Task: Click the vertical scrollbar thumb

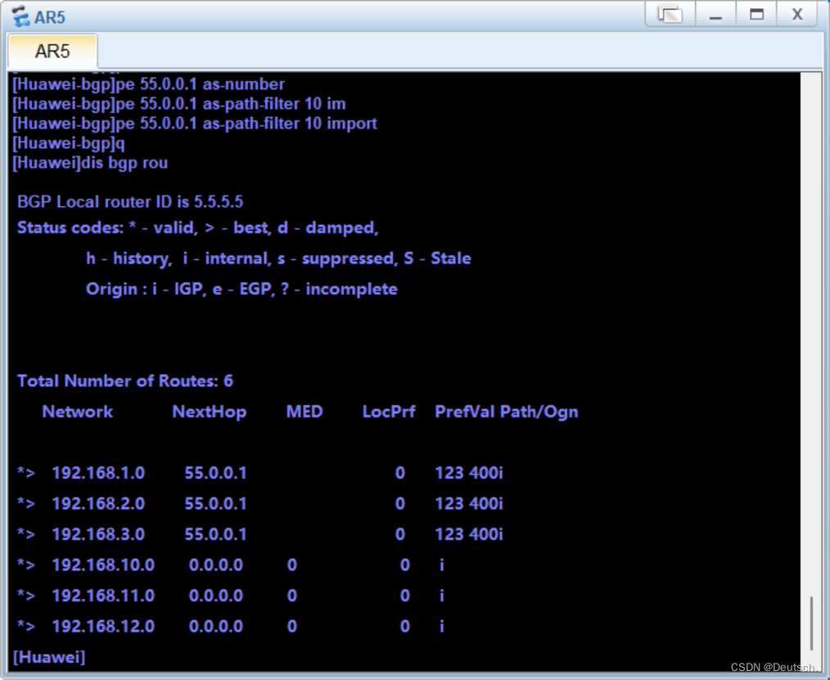Action: pos(811,624)
